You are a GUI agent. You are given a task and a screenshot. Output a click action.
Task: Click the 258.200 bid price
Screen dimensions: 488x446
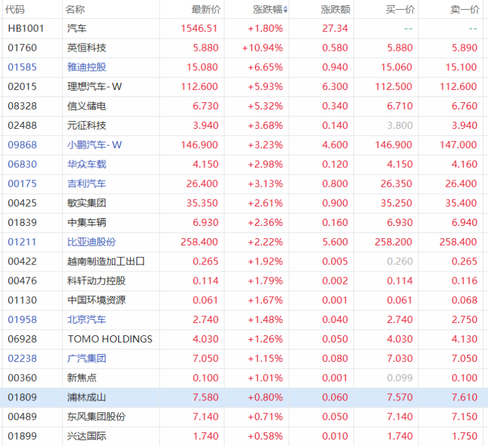pos(394,242)
